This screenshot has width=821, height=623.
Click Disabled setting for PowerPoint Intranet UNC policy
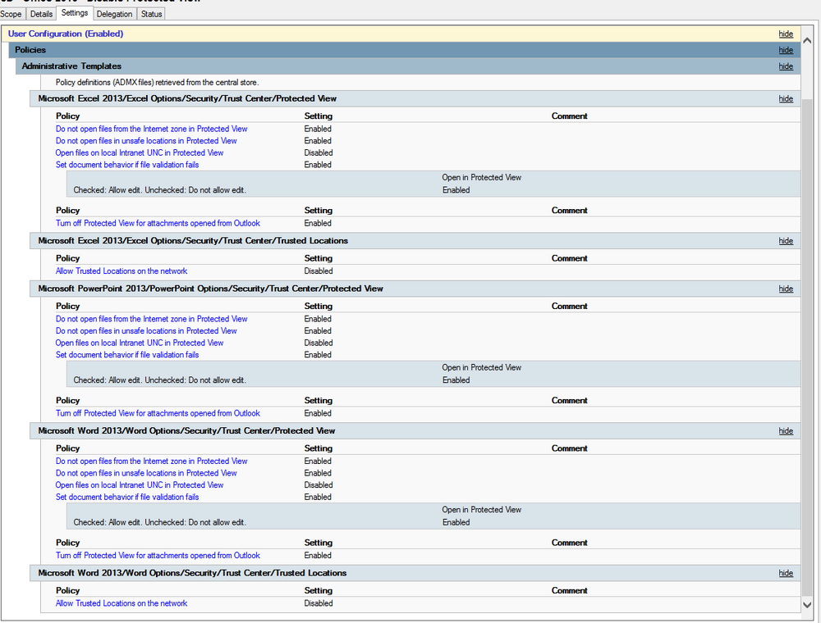(x=319, y=343)
